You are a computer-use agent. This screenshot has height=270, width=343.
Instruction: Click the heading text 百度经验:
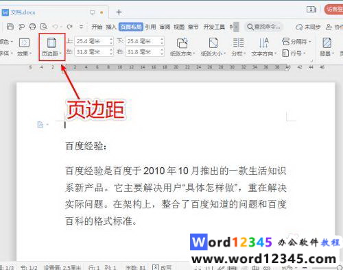click(86, 146)
